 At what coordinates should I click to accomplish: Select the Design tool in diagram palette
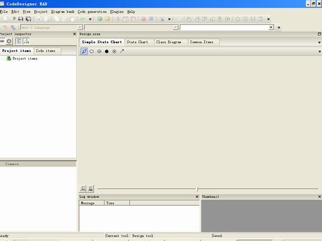[84, 51]
